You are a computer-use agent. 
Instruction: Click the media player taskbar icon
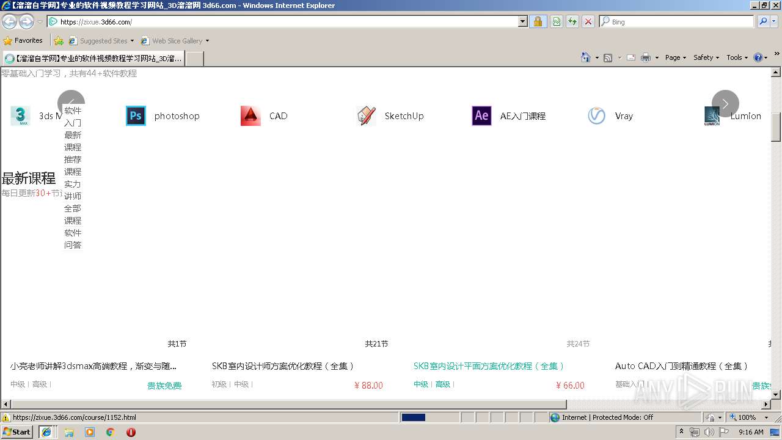[x=90, y=431]
